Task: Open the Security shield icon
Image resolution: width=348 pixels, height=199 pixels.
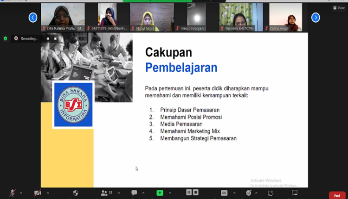Action: (x=76, y=193)
